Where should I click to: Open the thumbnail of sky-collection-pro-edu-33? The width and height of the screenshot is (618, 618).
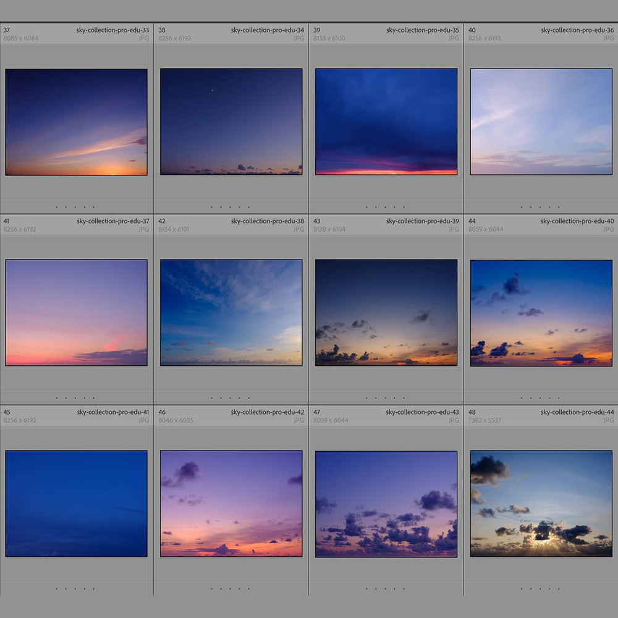76,121
